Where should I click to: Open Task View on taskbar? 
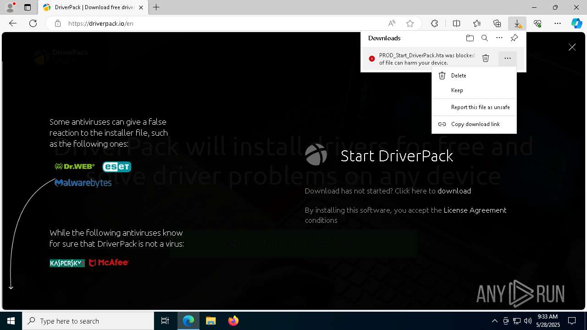[x=165, y=321]
